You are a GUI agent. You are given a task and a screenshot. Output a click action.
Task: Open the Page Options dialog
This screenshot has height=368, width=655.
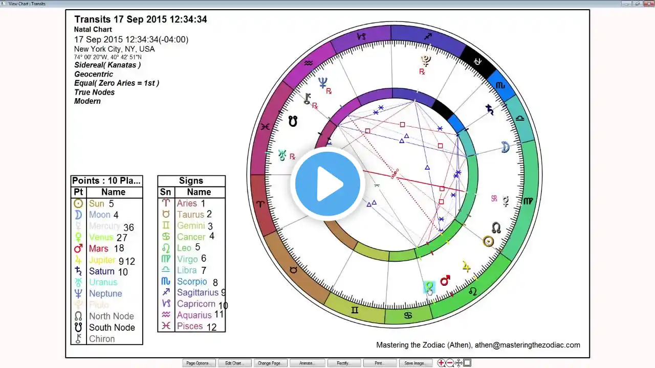[x=198, y=363]
